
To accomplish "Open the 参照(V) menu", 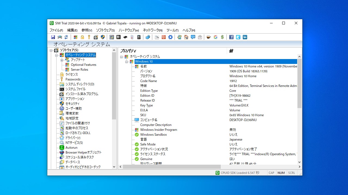I will tap(87, 30).
